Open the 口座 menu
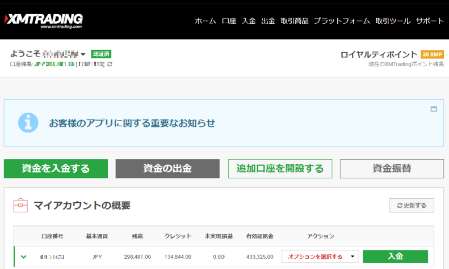Screen dimensions: 449x269 [229, 21]
